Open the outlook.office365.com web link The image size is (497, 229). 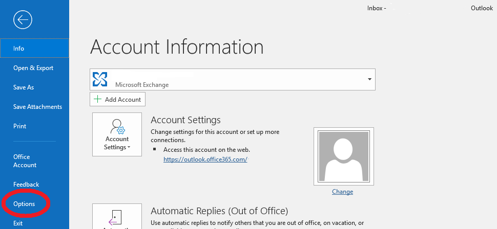tap(205, 159)
